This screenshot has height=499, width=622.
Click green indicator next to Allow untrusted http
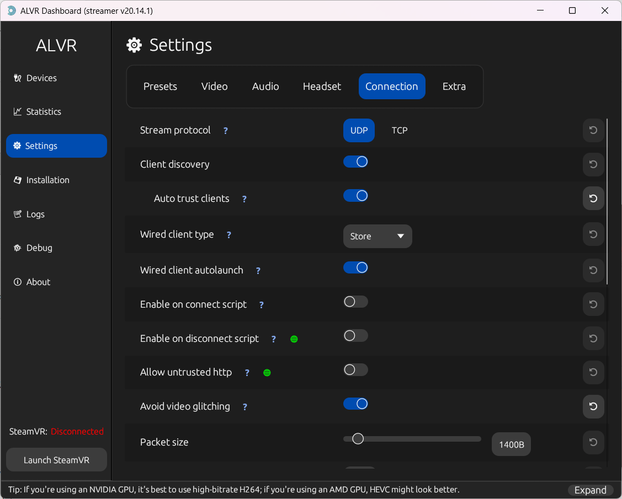point(267,373)
